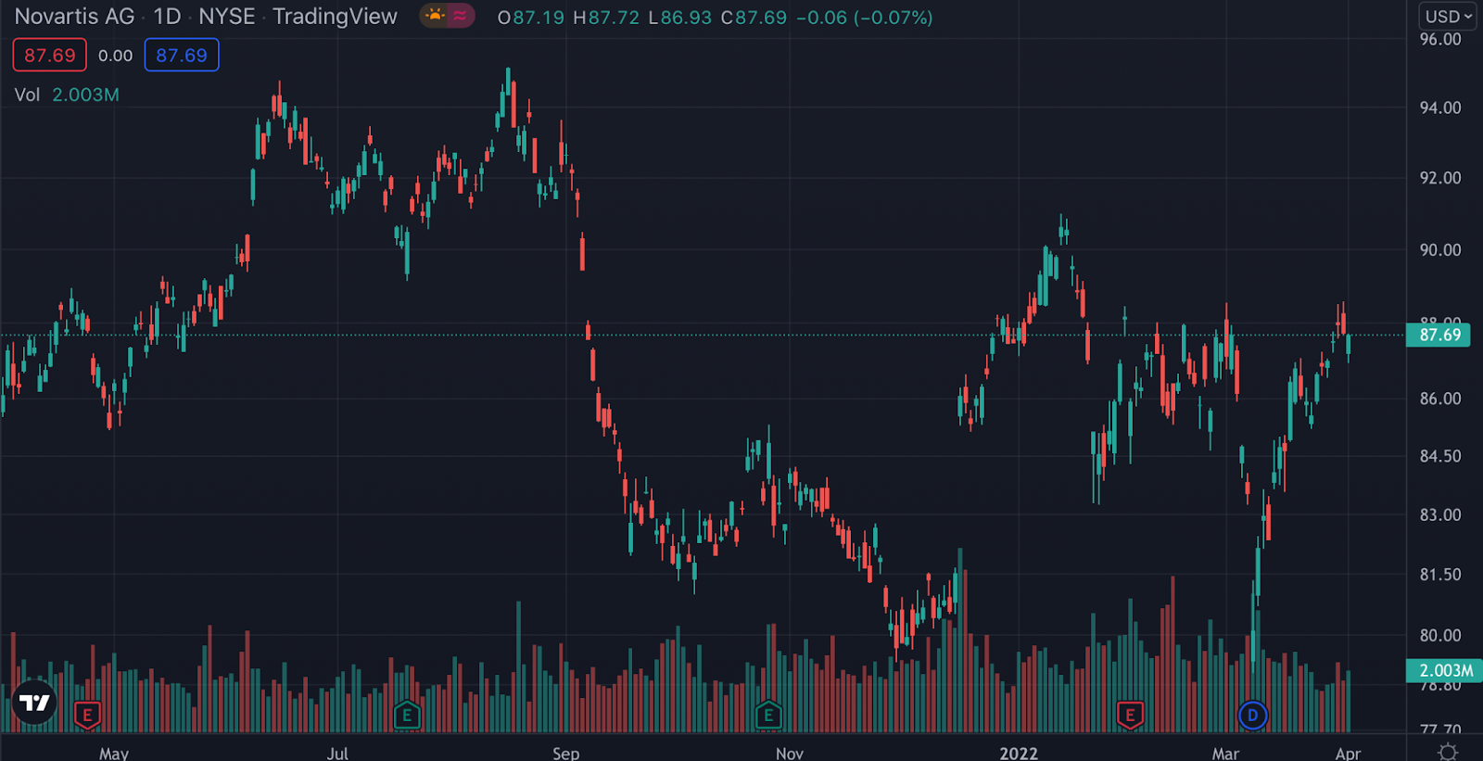Click the 1D interval label
This screenshot has width=1483, height=761.
coord(168,17)
